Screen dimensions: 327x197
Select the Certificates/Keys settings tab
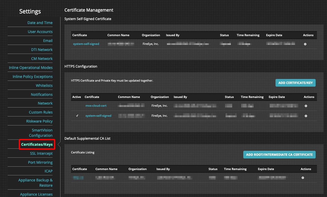[x=37, y=144]
